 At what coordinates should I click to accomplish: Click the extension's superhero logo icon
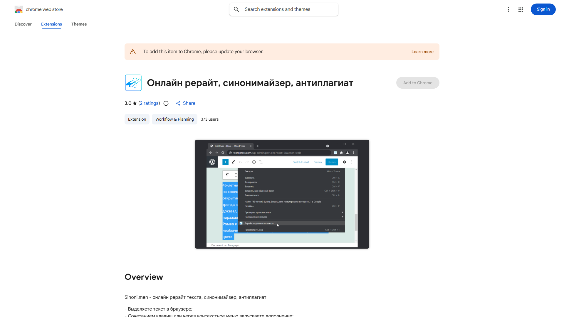coord(133,83)
